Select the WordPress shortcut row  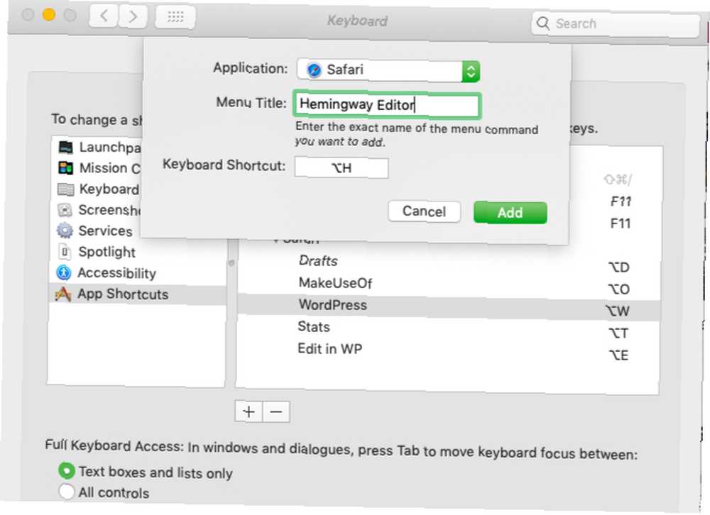click(448, 307)
